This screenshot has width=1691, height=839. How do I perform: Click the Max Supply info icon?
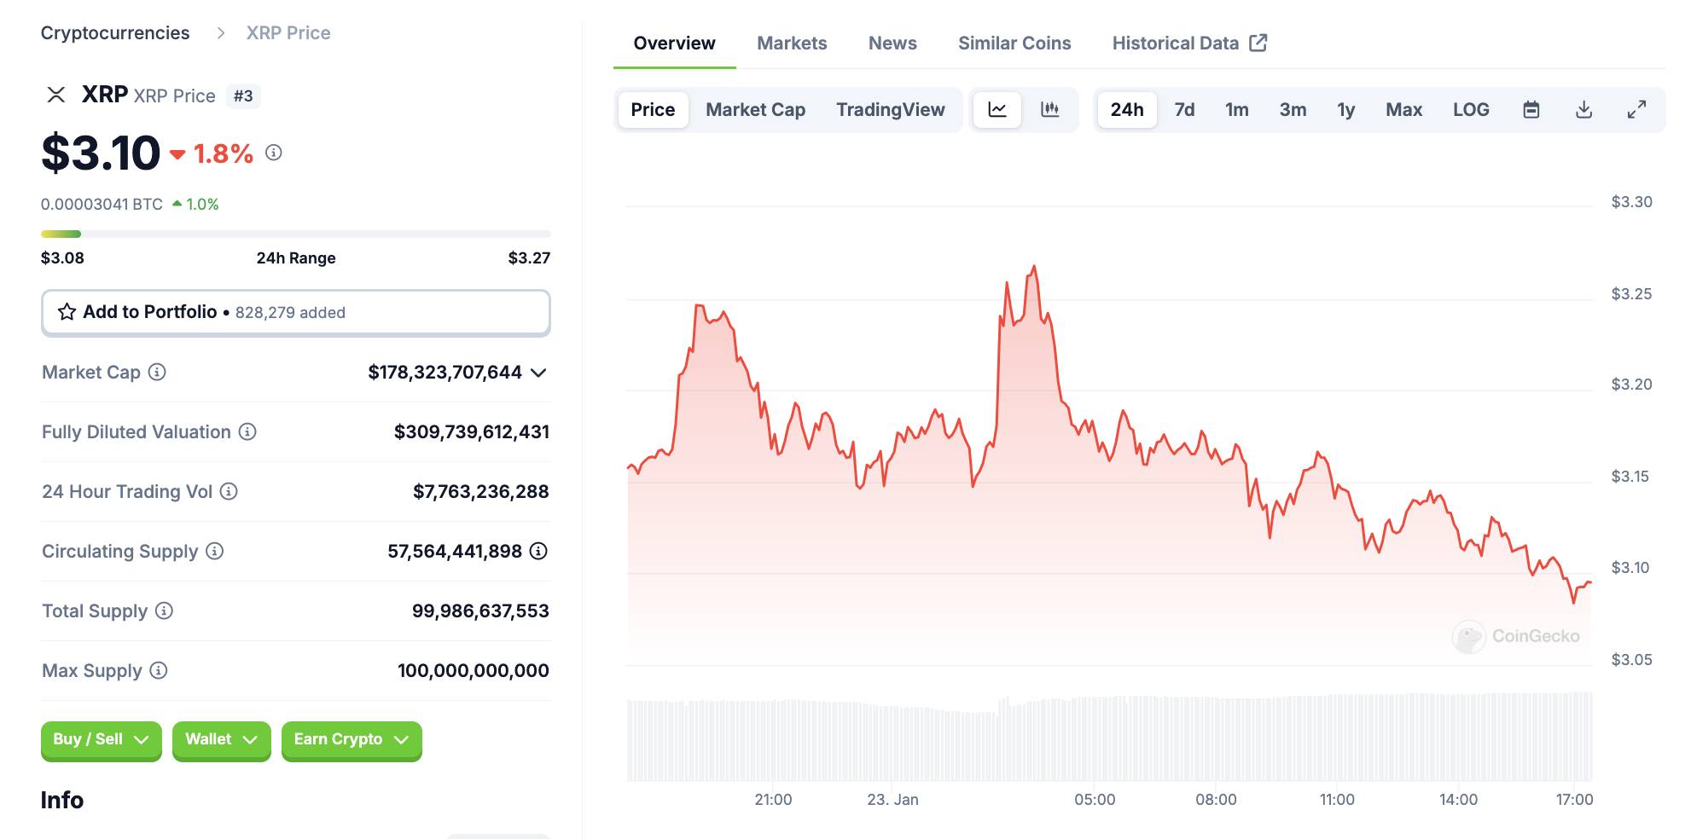pyautogui.click(x=159, y=670)
